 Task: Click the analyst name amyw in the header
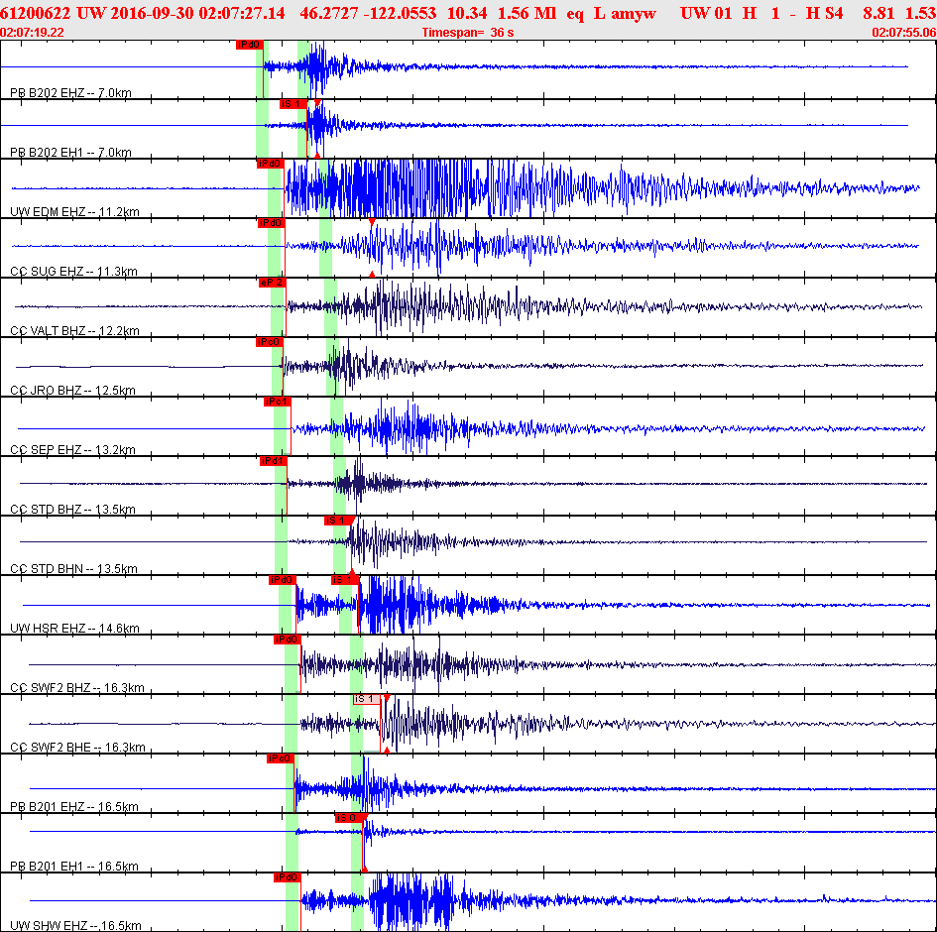[x=634, y=14]
